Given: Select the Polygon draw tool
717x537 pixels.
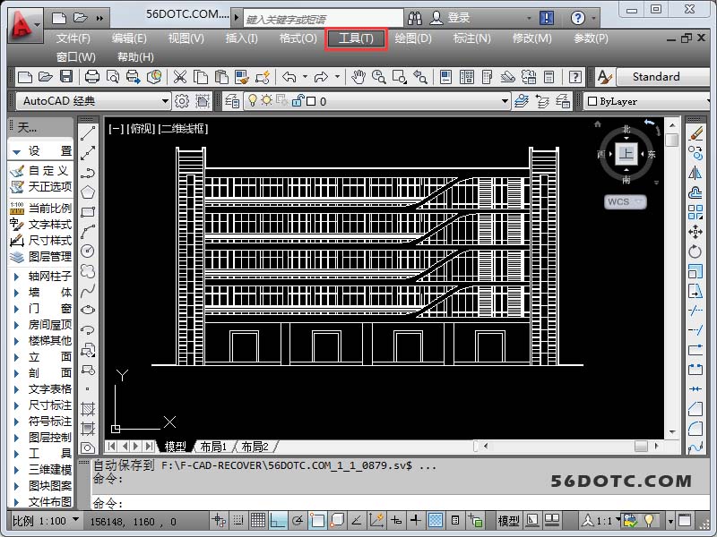Looking at the screenshot, I should pyautogui.click(x=88, y=192).
